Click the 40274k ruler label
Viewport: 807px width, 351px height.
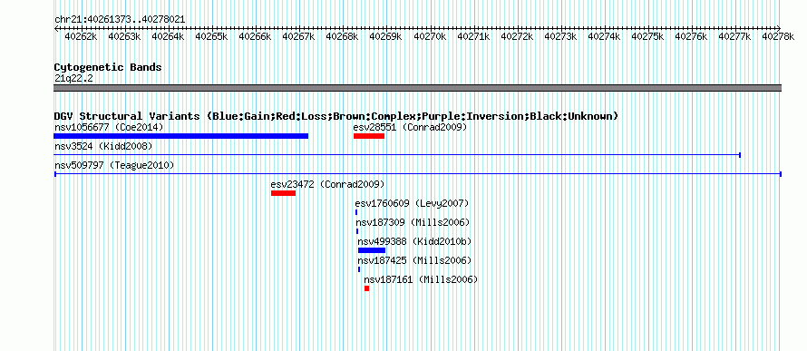[x=603, y=36]
